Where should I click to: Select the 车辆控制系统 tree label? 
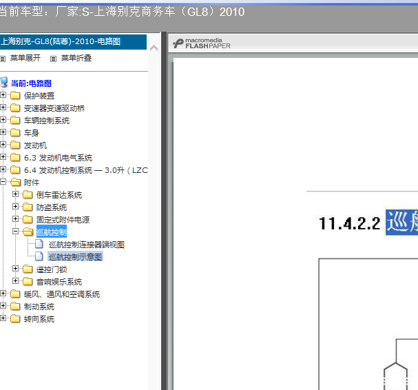coord(47,121)
